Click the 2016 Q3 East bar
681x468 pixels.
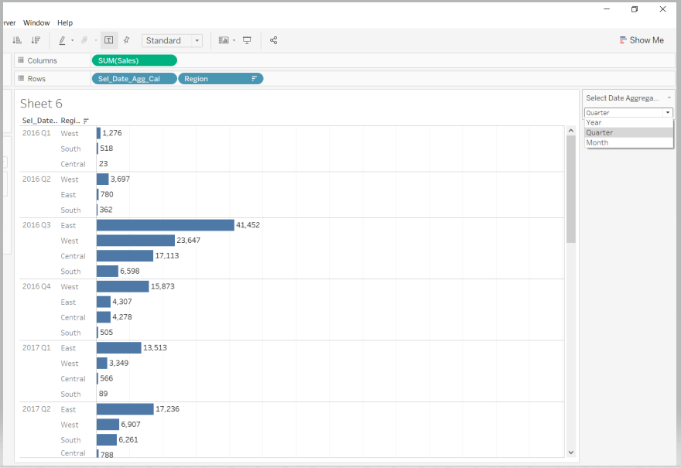tap(165, 225)
